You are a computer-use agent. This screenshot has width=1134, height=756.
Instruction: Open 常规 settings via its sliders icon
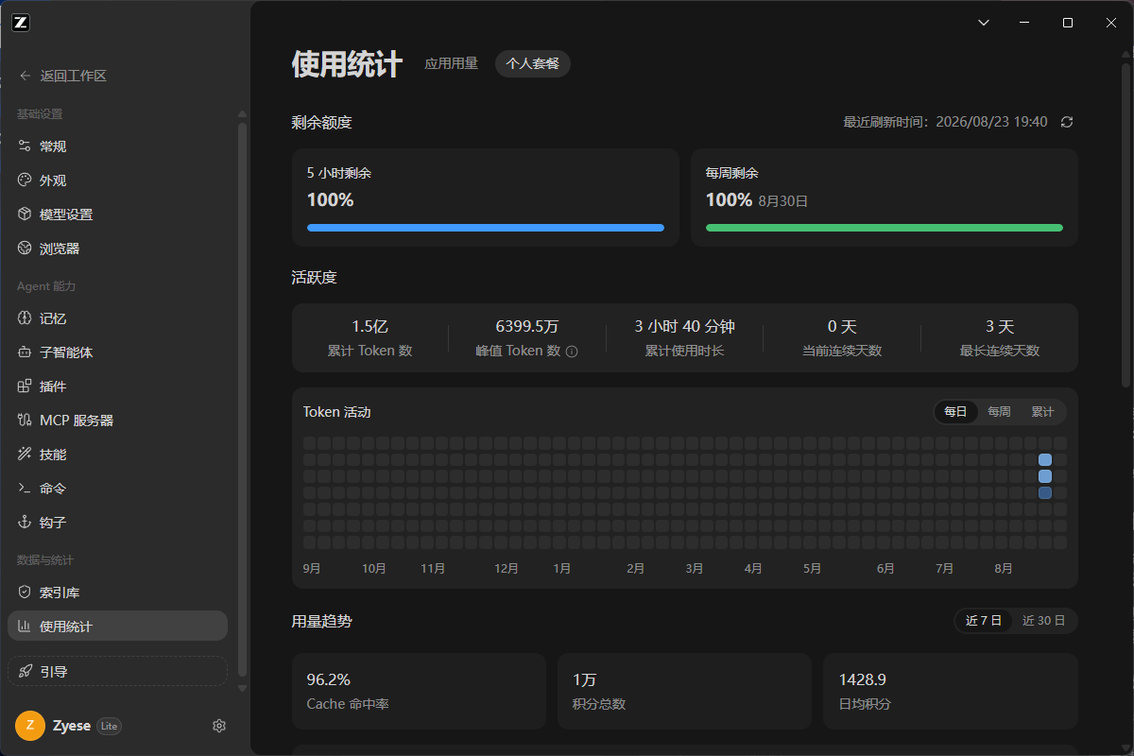(x=25, y=146)
